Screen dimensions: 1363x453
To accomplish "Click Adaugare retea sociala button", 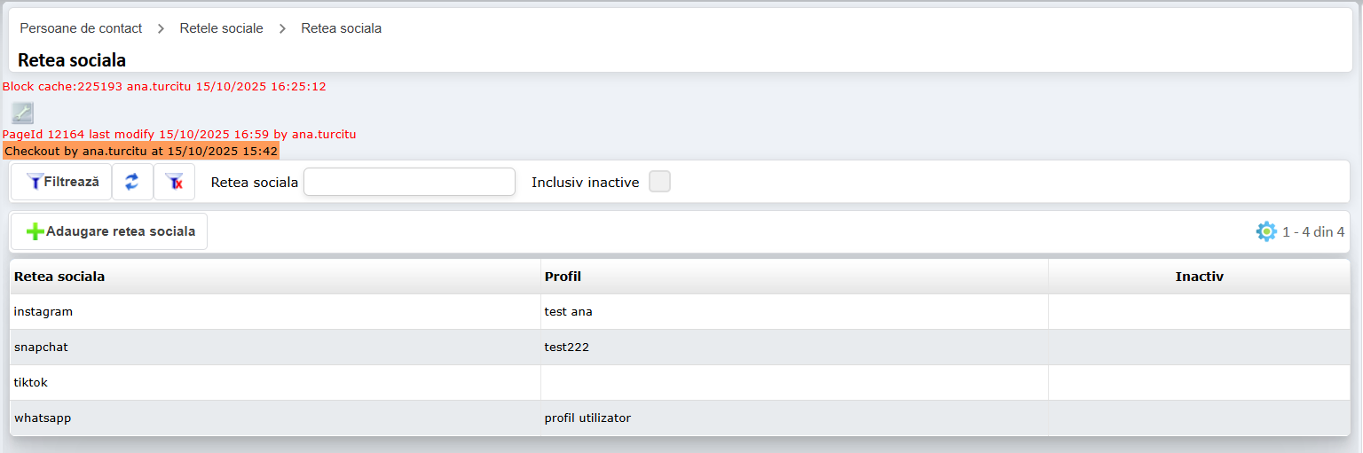I will point(109,231).
